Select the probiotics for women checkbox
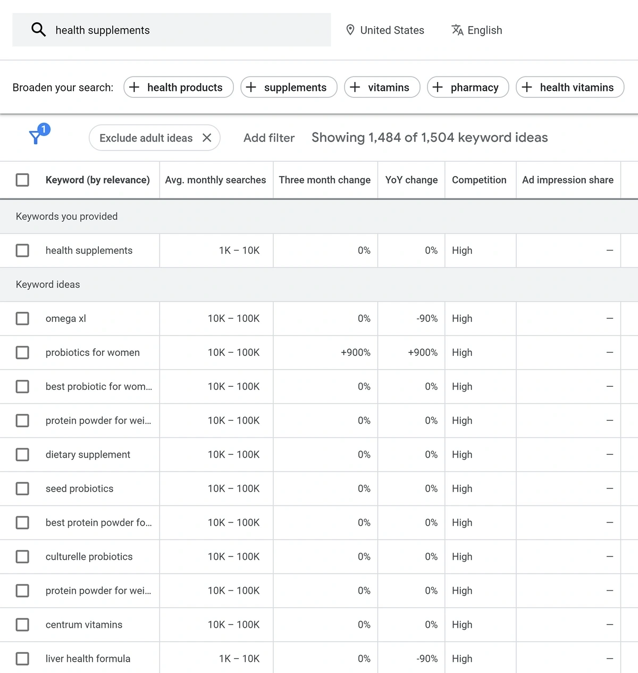 tap(22, 353)
